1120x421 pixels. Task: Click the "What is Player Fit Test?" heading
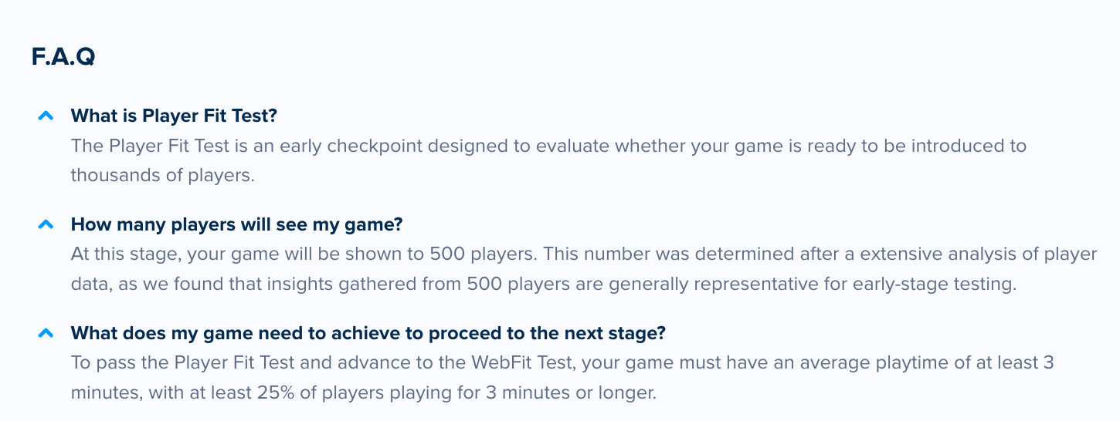click(x=174, y=116)
